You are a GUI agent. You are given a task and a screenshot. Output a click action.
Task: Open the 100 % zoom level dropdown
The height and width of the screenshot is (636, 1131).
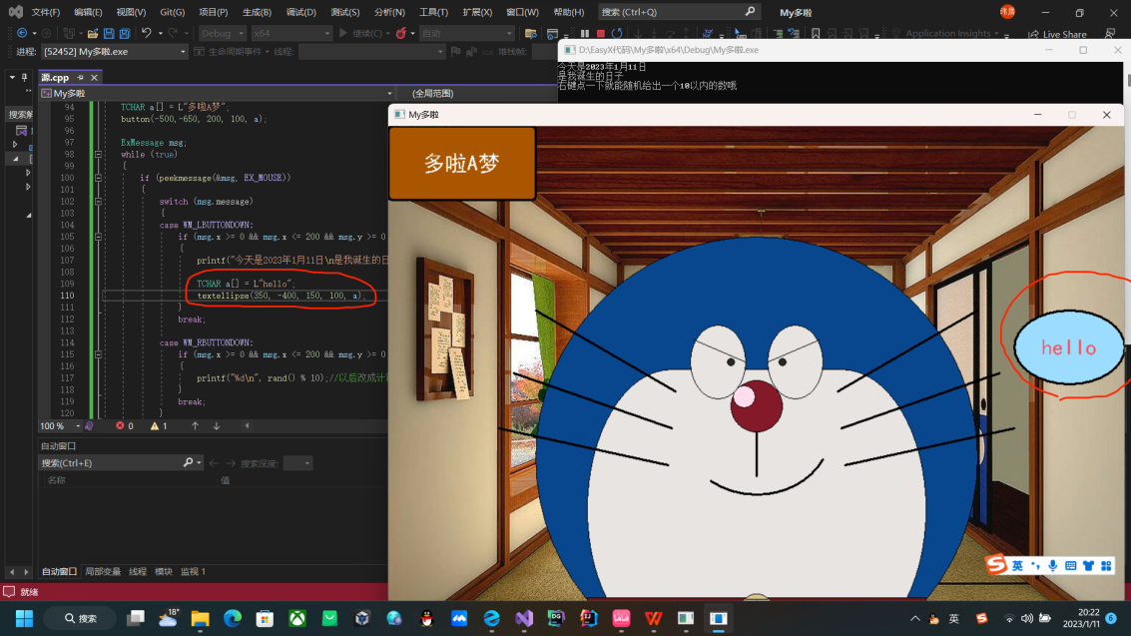[x=60, y=426]
